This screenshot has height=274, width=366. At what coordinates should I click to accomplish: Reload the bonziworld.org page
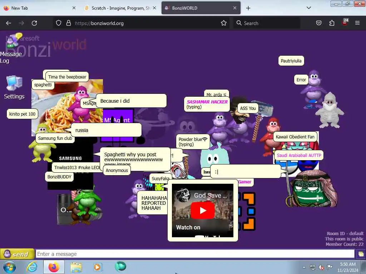pos(34,23)
